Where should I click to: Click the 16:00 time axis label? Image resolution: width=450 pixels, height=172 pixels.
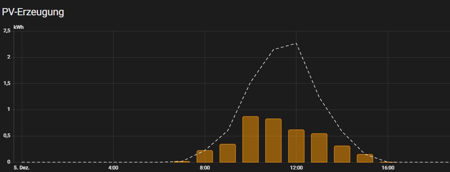pyautogui.click(x=387, y=168)
